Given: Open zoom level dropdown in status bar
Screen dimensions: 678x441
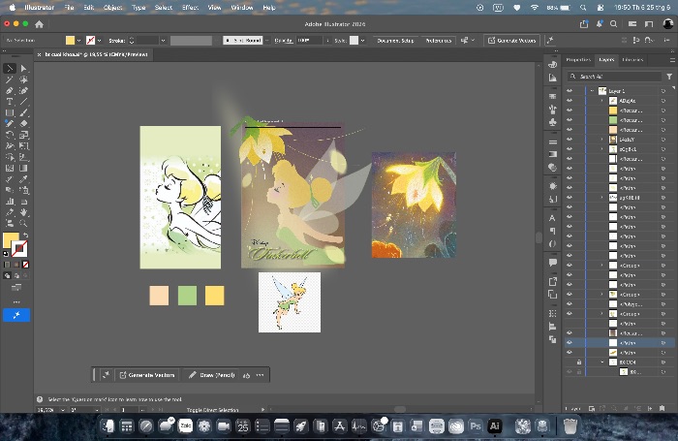Looking at the screenshot, I should [63, 409].
